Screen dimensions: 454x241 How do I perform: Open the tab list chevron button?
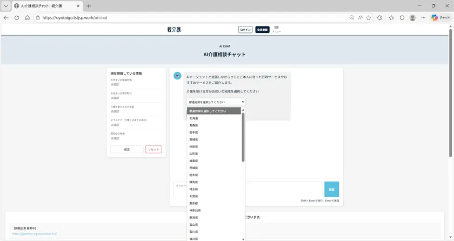click(x=5, y=6)
